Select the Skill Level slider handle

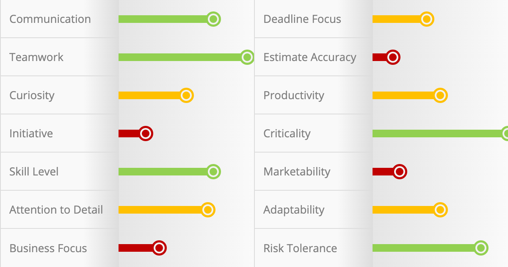point(214,172)
